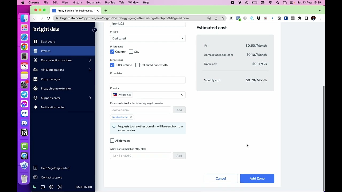The image size is (342, 192).
Task: Open Spotlight search in menu bar
Action: tap(278, 2)
